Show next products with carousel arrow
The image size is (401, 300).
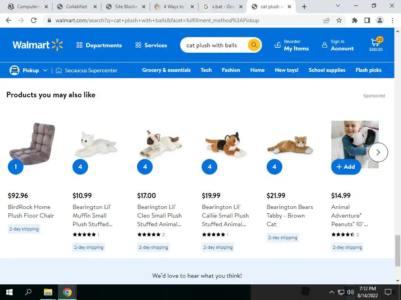click(x=378, y=152)
